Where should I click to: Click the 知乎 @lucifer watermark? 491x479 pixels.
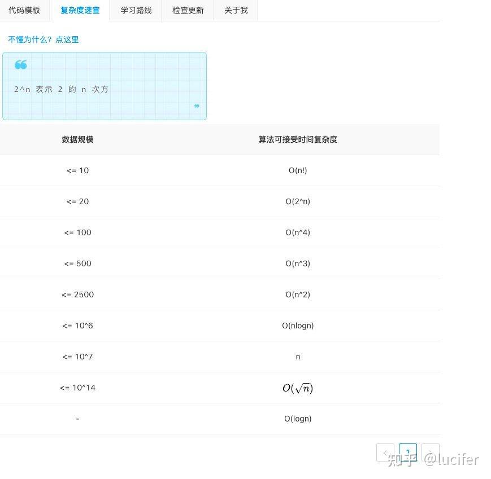pyautogui.click(x=432, y=460)
